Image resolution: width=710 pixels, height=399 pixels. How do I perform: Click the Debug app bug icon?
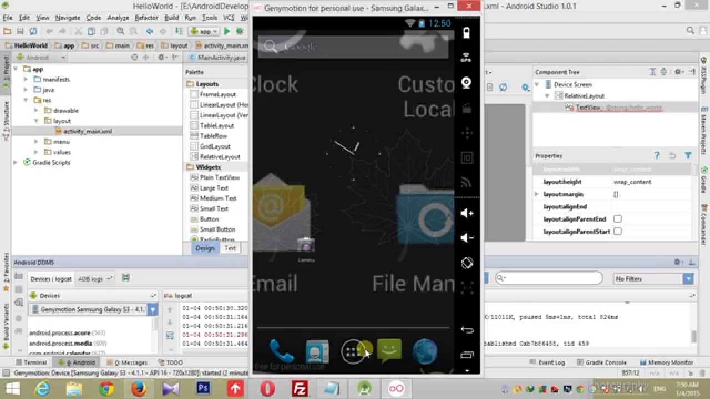click(240, 32)
